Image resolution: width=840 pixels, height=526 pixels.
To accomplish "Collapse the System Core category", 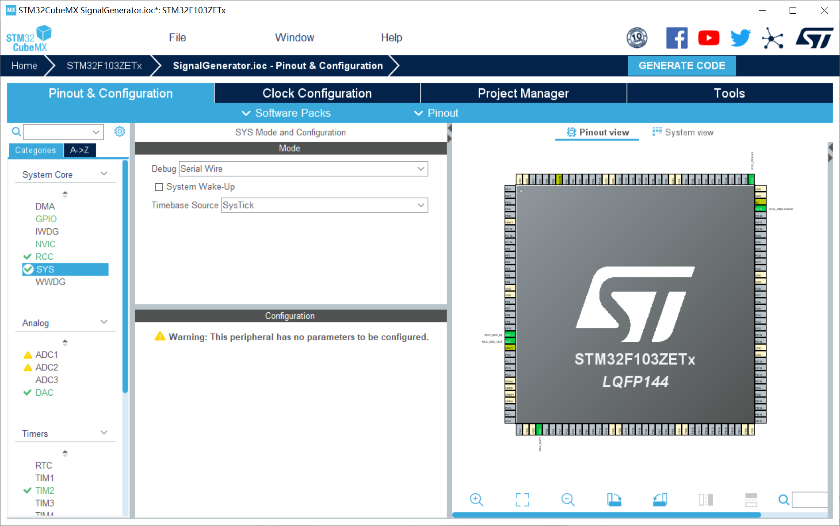I will tap(104, 174).
